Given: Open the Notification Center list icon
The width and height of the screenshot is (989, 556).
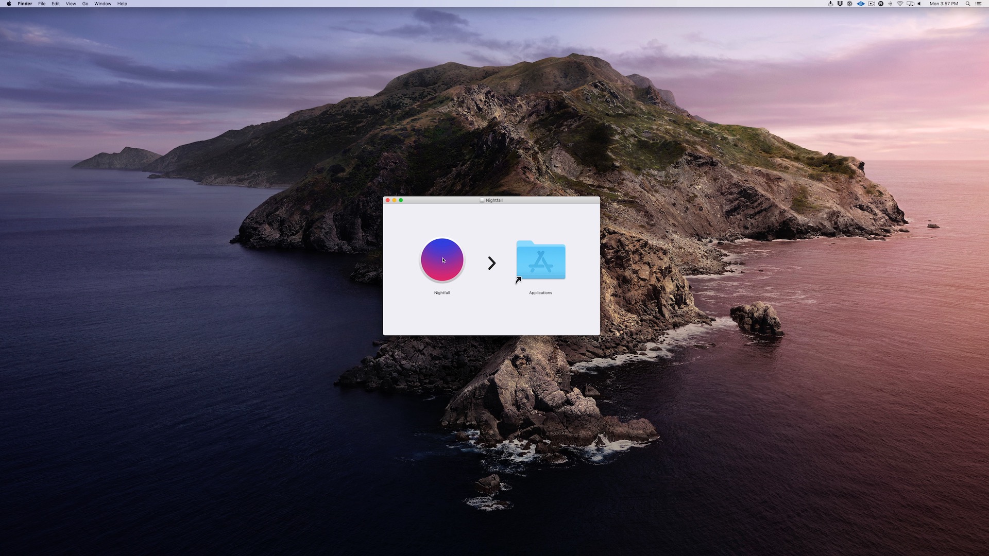Looking at the screenshot, I should (978, 4).
